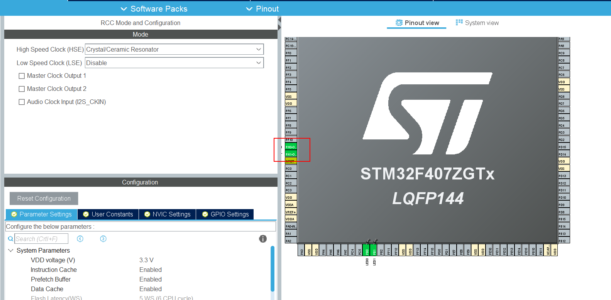Screen dimensions: 611x300
Task: Toggle Audio Clock Input (I2S_CKIN)
Action: (22, 102)
